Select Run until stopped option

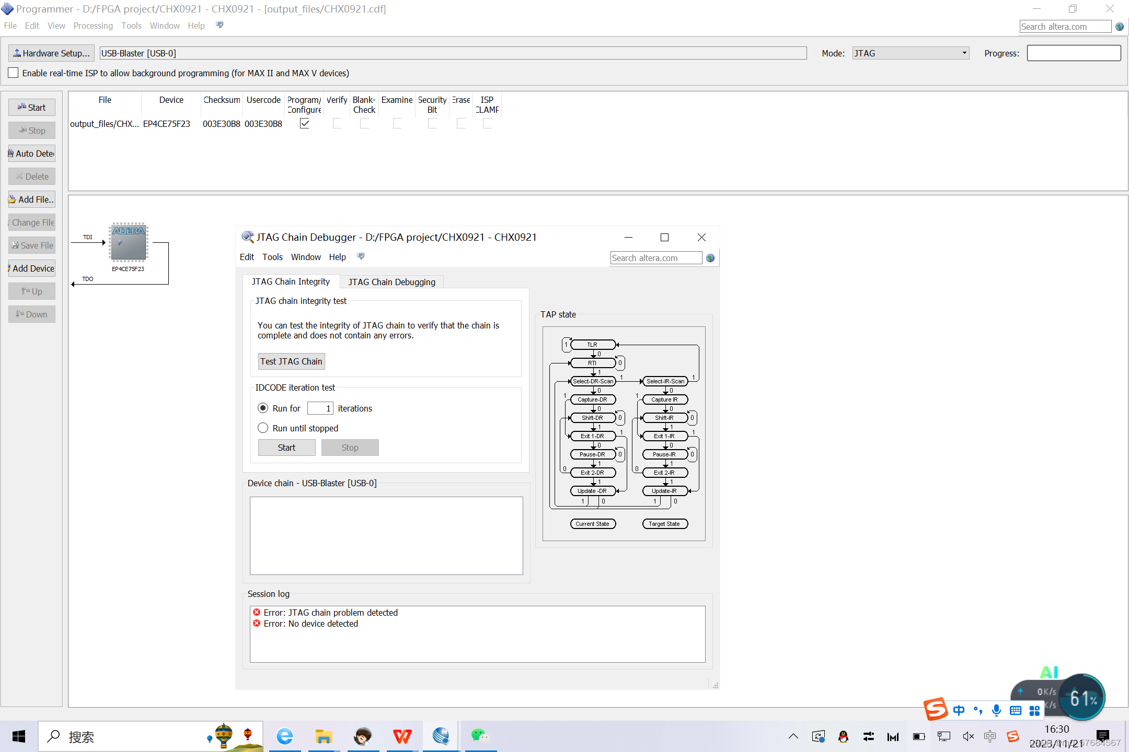tap(263, 428)
